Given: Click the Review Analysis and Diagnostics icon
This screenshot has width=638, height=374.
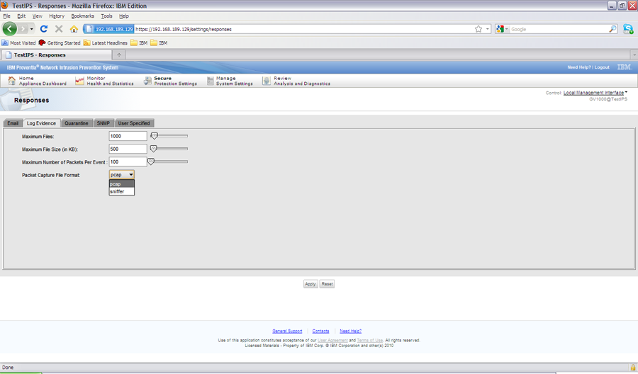Looking at the screenshot, I should coord(266,81).
